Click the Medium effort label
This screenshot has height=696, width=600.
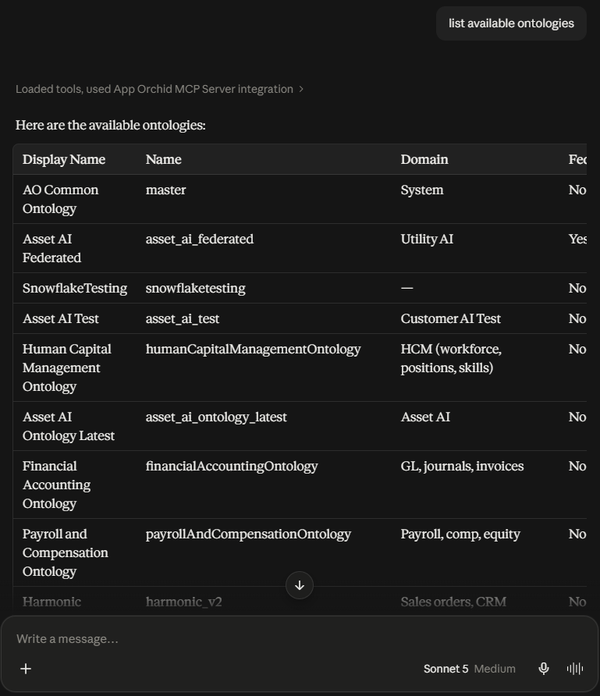pyautogui.click(x=495, y=669)
